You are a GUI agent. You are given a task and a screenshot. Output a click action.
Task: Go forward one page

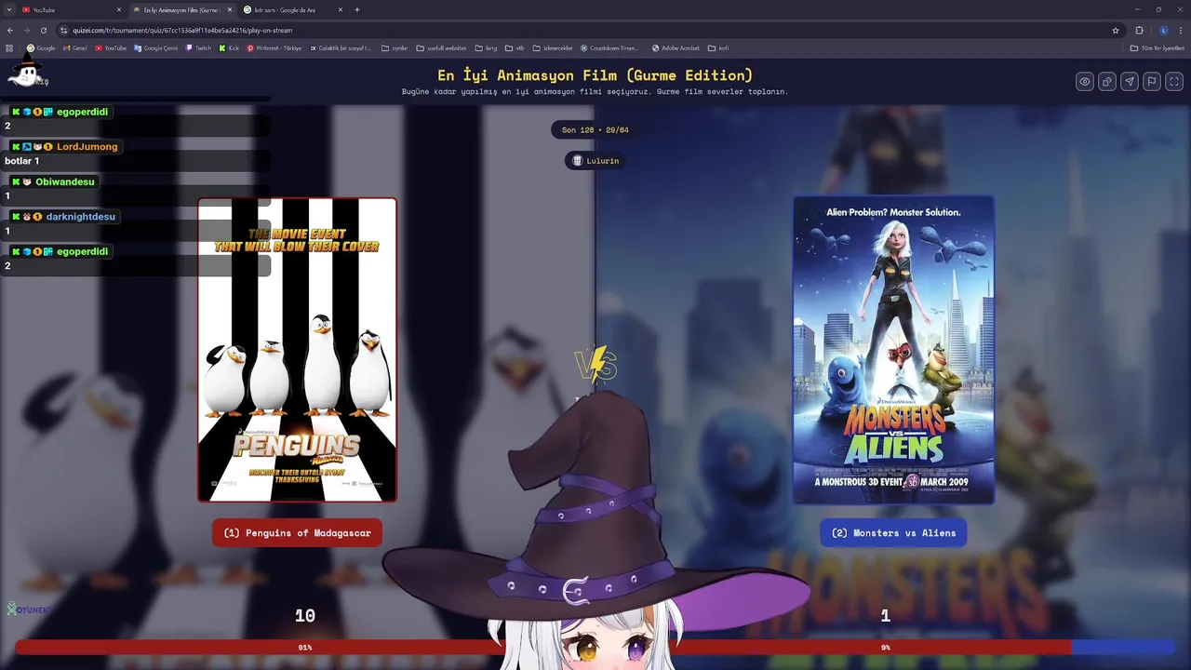pyautogui.click(x=26, y=30)
